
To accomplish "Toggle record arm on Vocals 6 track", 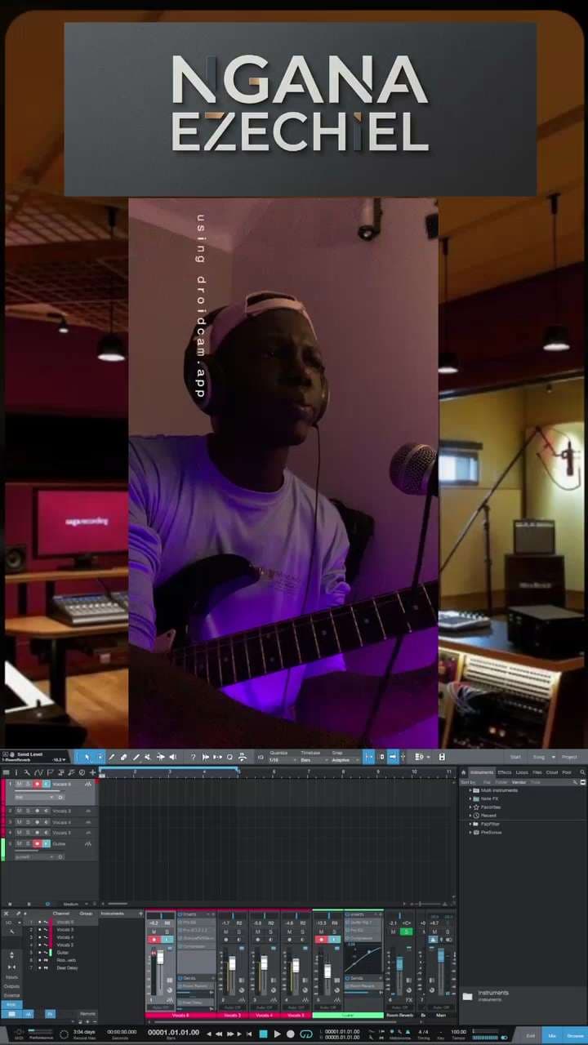I will [38, 784].
